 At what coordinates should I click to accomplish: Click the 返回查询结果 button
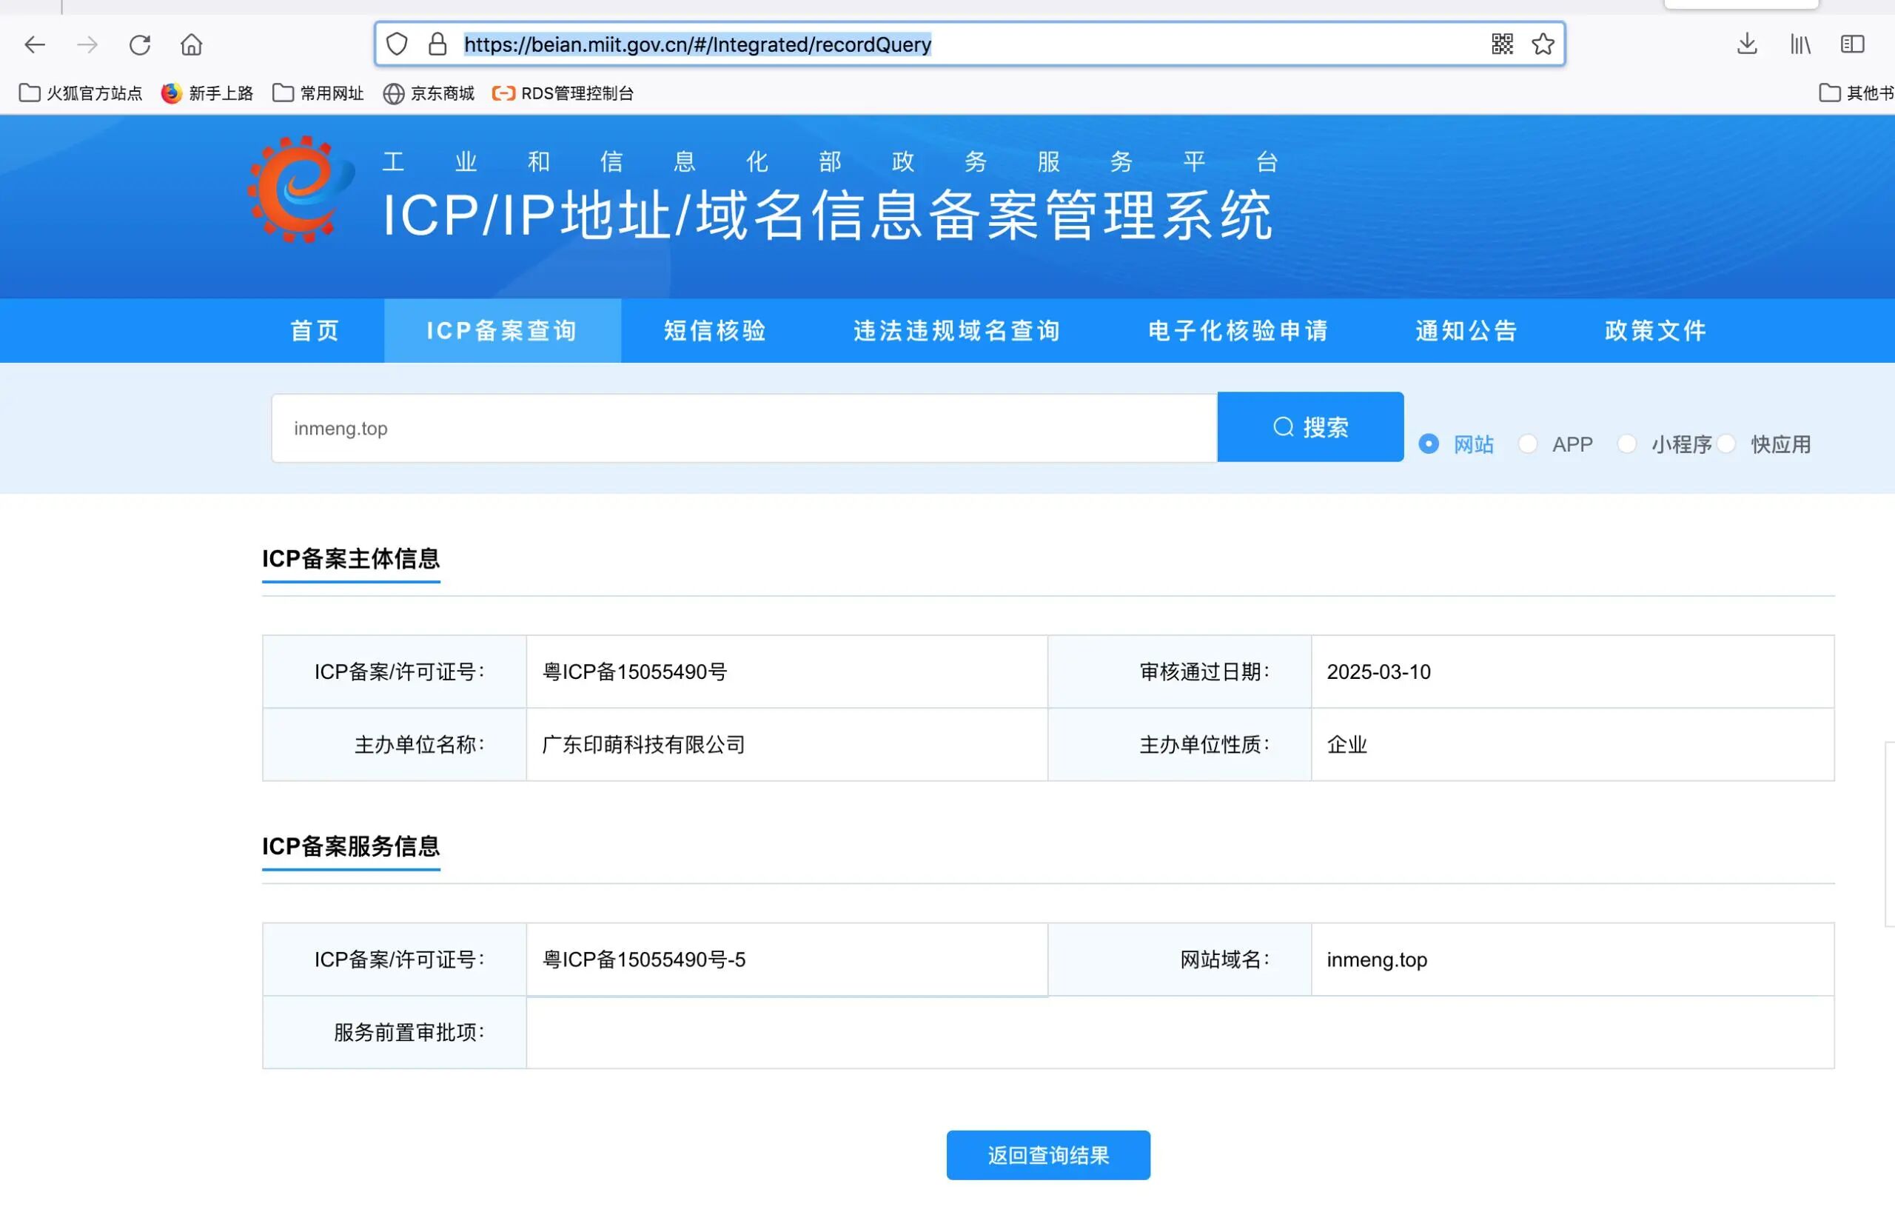coord(1047,1155)
